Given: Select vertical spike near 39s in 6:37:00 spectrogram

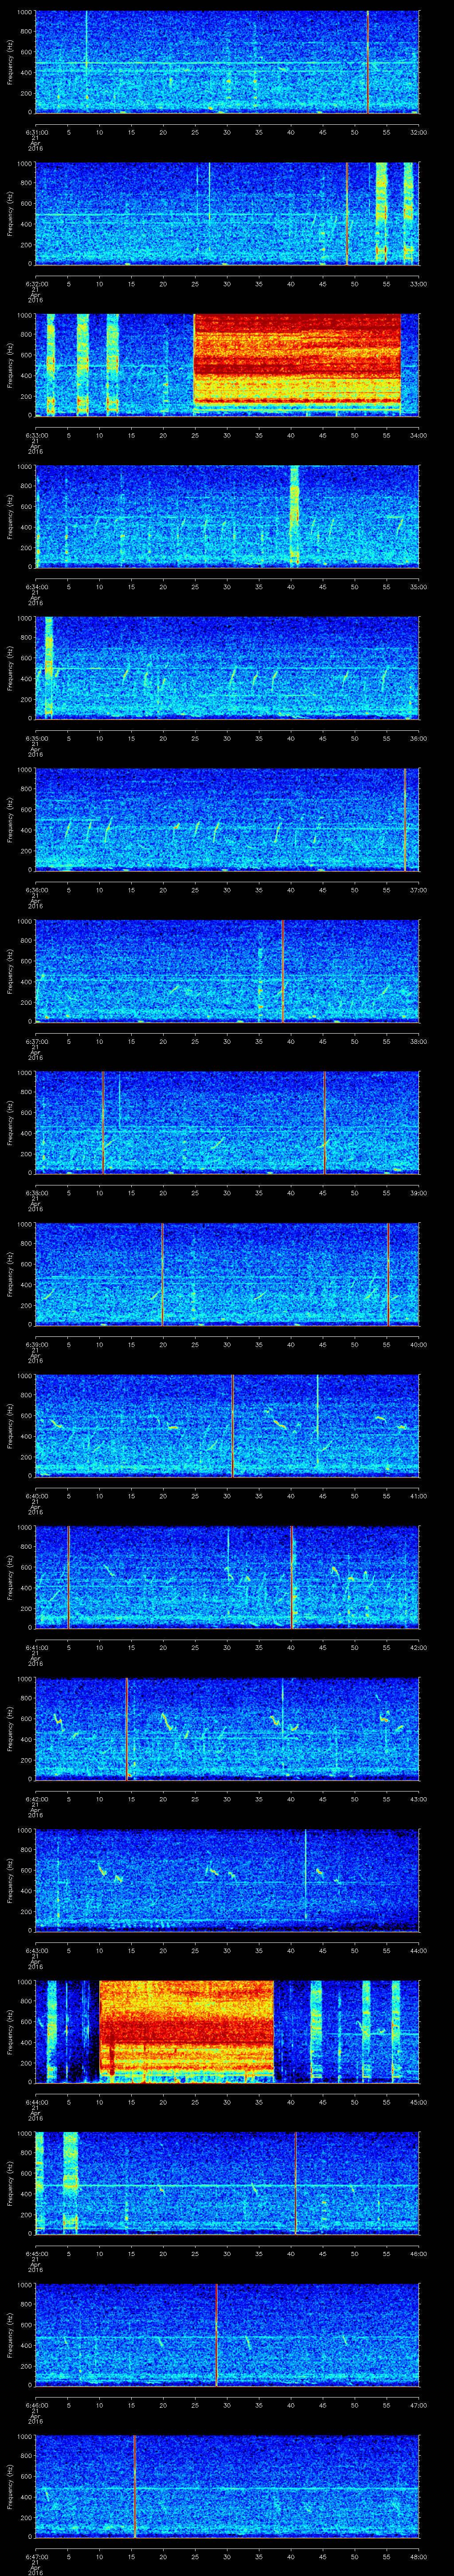Looking at the screenshot, I should point(282,971).
